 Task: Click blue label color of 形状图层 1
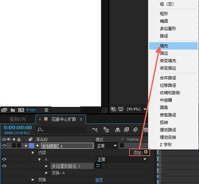[31, 146]
